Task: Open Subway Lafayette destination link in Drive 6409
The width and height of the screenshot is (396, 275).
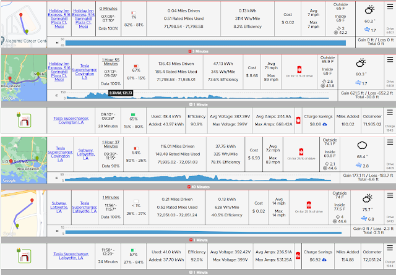Action: [x=86, y=154]
